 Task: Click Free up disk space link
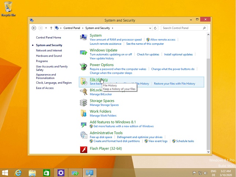click(101, 137)
